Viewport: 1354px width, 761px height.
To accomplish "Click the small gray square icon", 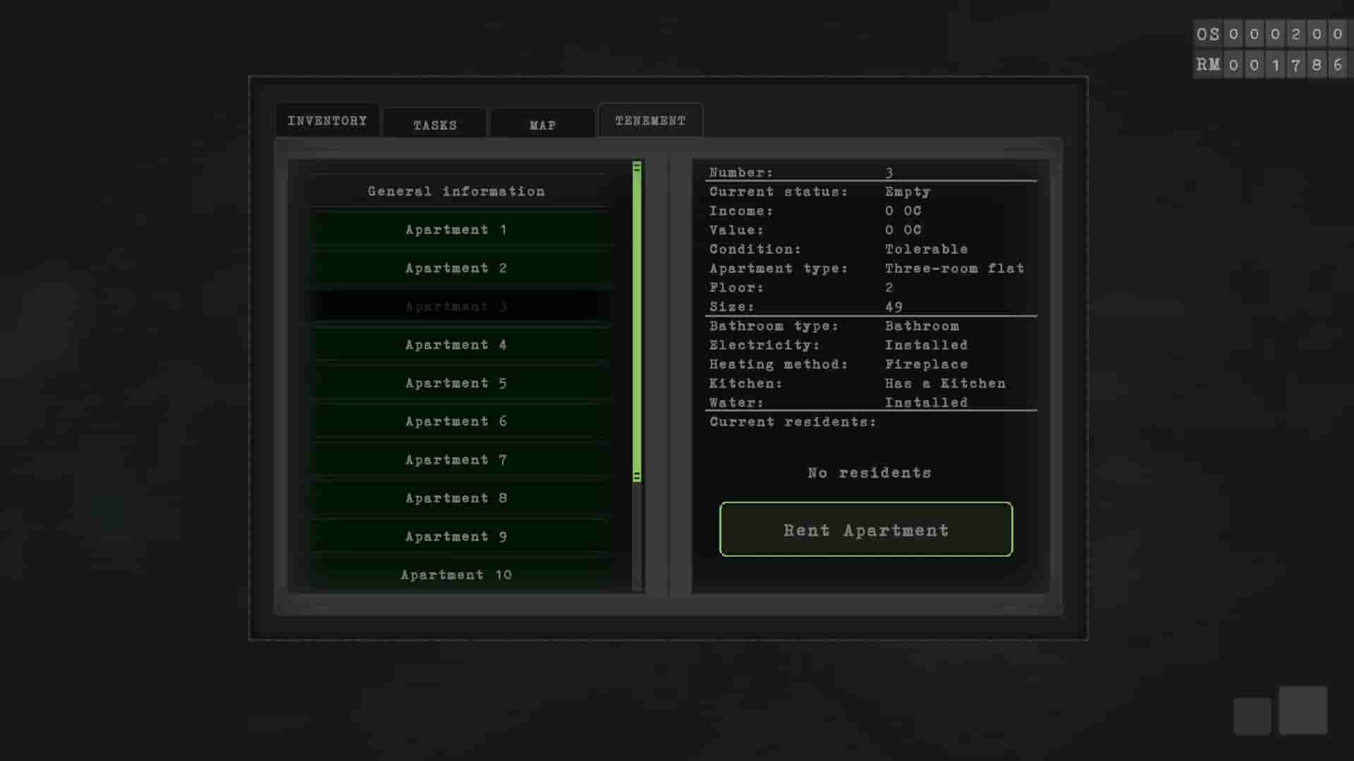I will click(x=1252, y=716).
